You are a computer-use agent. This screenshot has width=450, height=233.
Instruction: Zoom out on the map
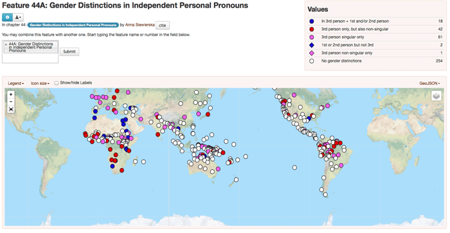tap(11, 102)
